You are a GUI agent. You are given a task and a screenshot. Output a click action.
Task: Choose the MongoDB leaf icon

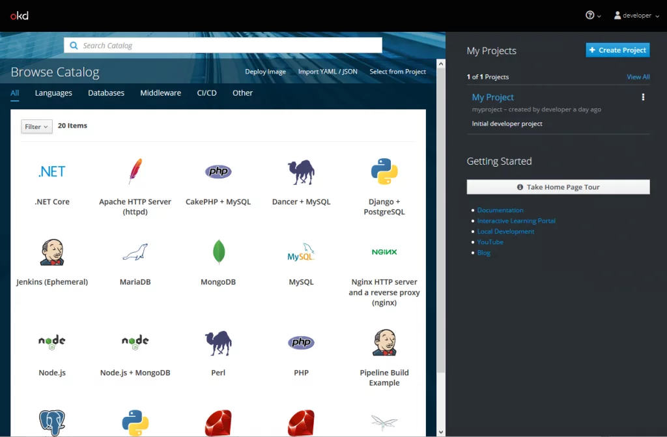click(x=219, y=251)
